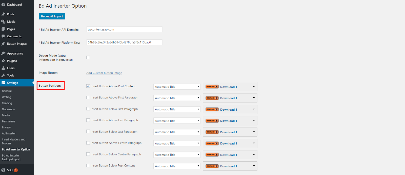Click orange download image in Above Centre Paragraph row

[x=212, y=143]
